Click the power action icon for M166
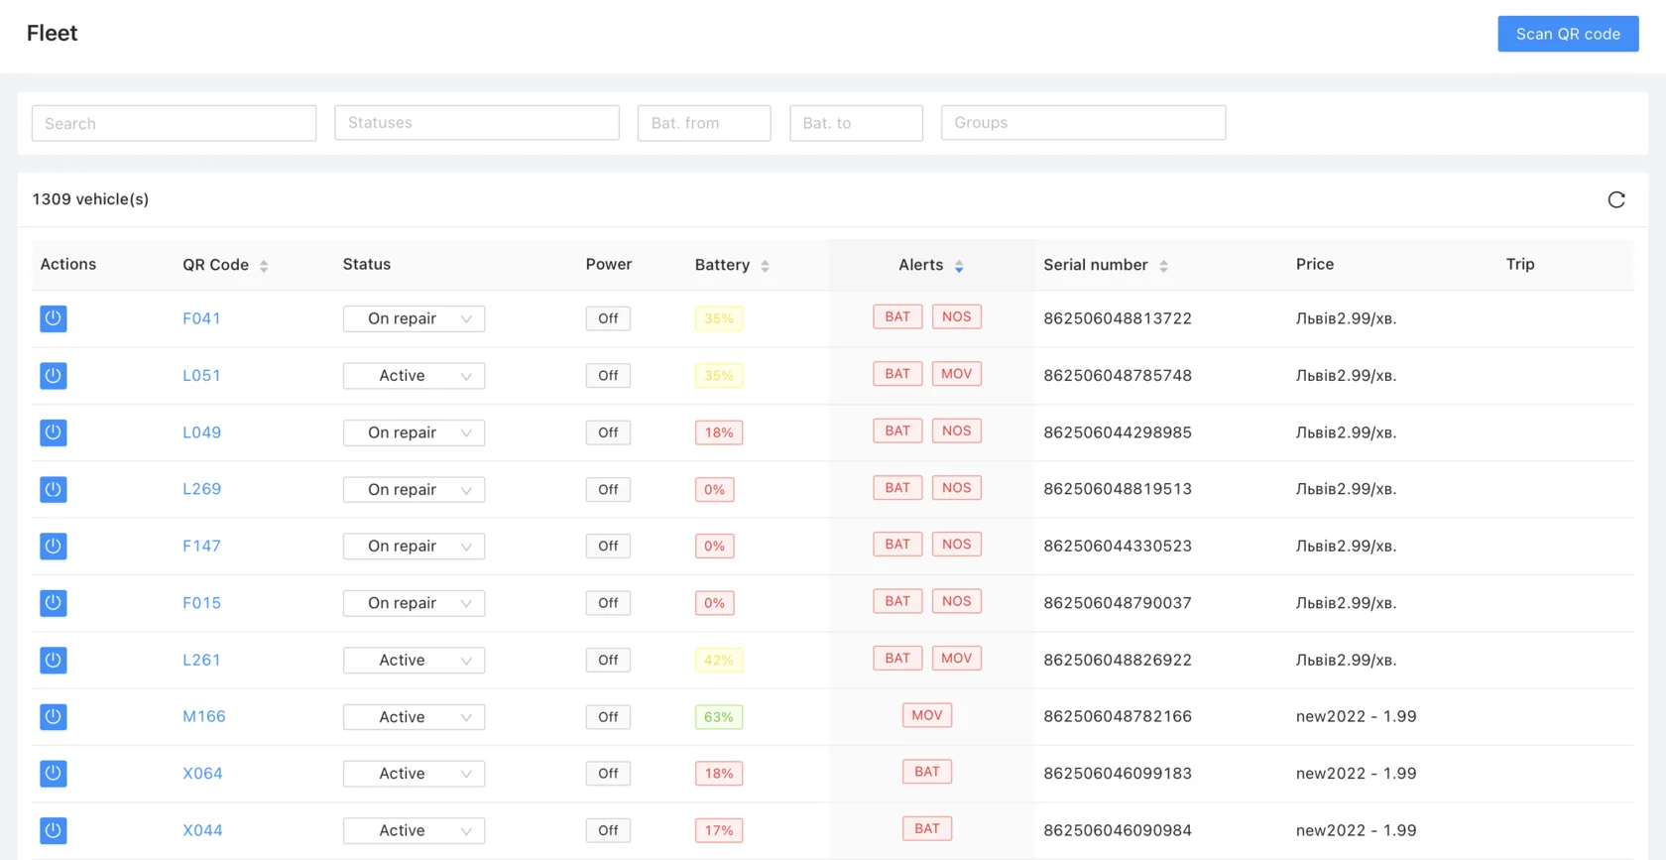This screenshot has width=1666, height=860. [x=54, y=716]
